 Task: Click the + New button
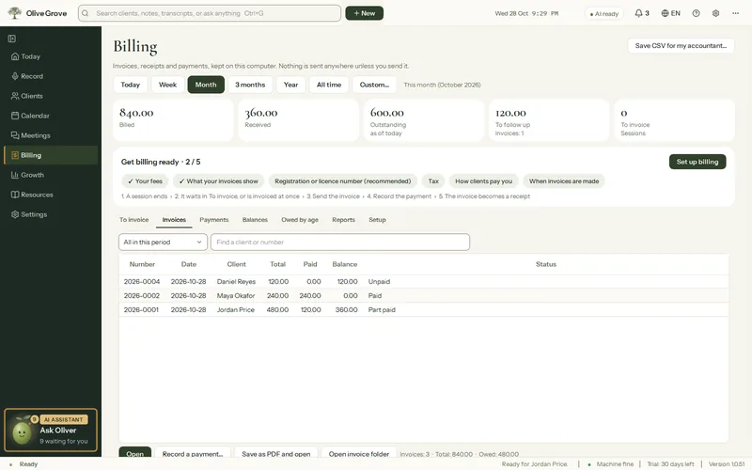365,13
